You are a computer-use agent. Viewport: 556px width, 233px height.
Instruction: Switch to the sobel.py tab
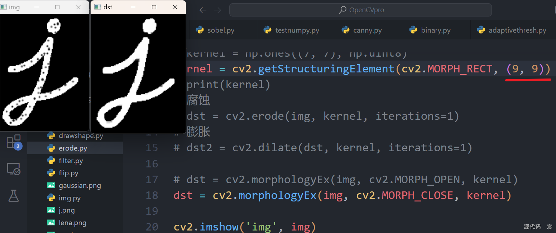pyautogui.click(x=215, y=30)
